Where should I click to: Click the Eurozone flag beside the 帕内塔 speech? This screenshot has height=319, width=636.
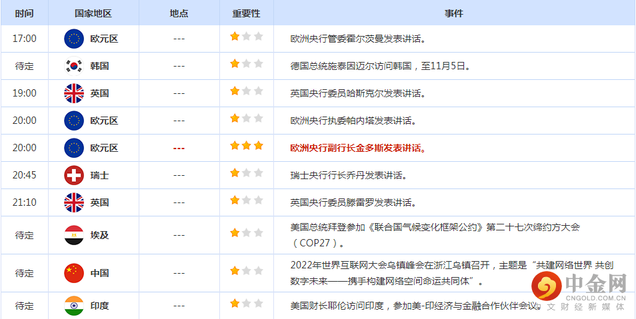[74, 121]
